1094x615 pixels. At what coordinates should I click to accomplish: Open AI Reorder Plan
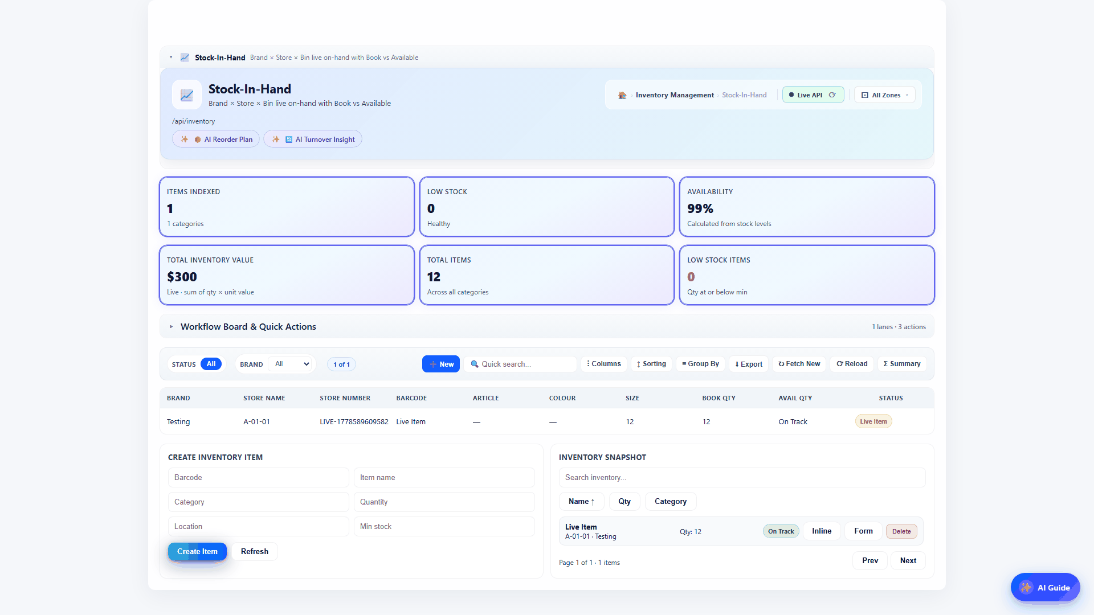pyautogui.click(x=216, y=140)
